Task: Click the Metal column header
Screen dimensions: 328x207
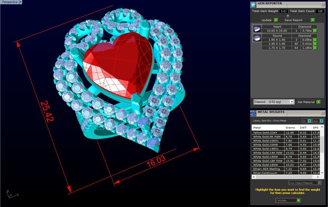Action: point(268,128)
